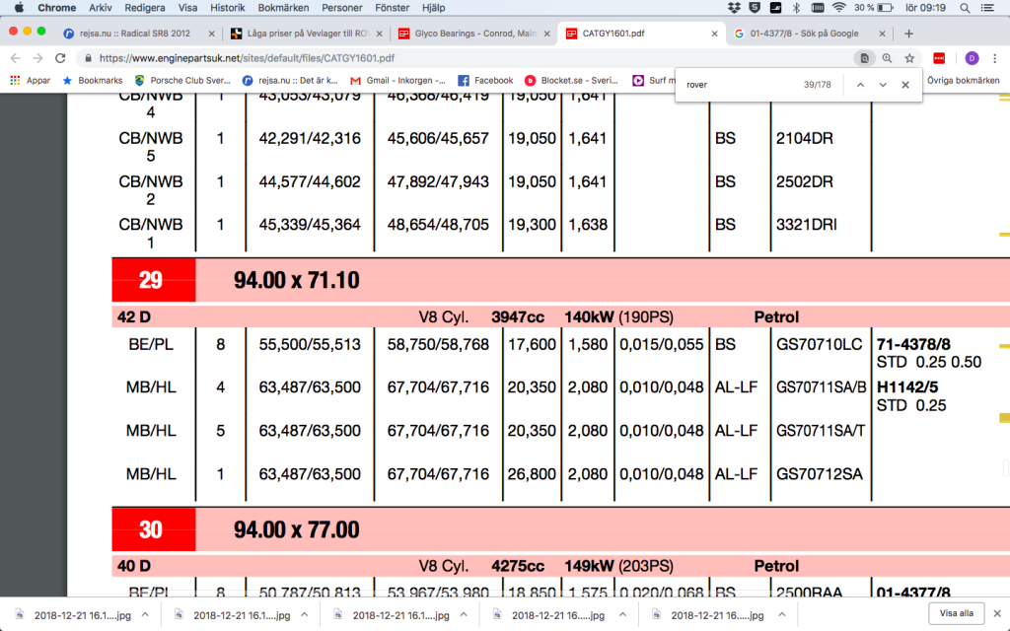Open the Blocket.se bookmark
The height and width of the screenshot is (631, 1010).
pos(571,81)
